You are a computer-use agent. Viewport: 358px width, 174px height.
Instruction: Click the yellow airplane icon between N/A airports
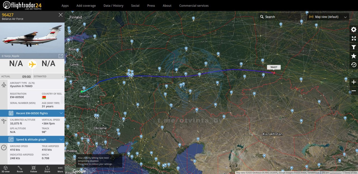coord(32,64)
